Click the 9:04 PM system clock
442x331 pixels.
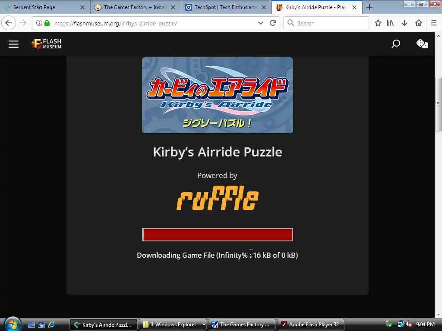425,324
